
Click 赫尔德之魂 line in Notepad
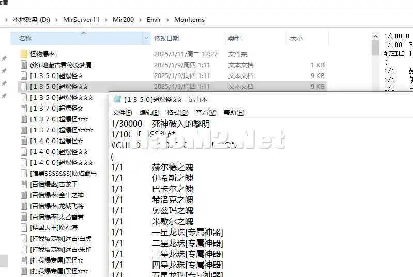point(173,167)
